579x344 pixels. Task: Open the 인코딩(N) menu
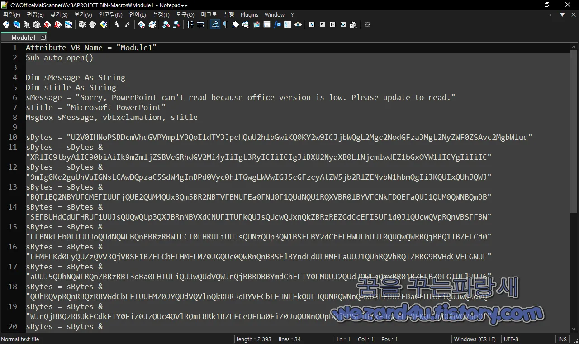click(x=110, y=15)
